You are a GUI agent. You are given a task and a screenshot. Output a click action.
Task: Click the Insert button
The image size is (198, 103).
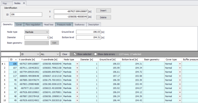tap(103, 10)
